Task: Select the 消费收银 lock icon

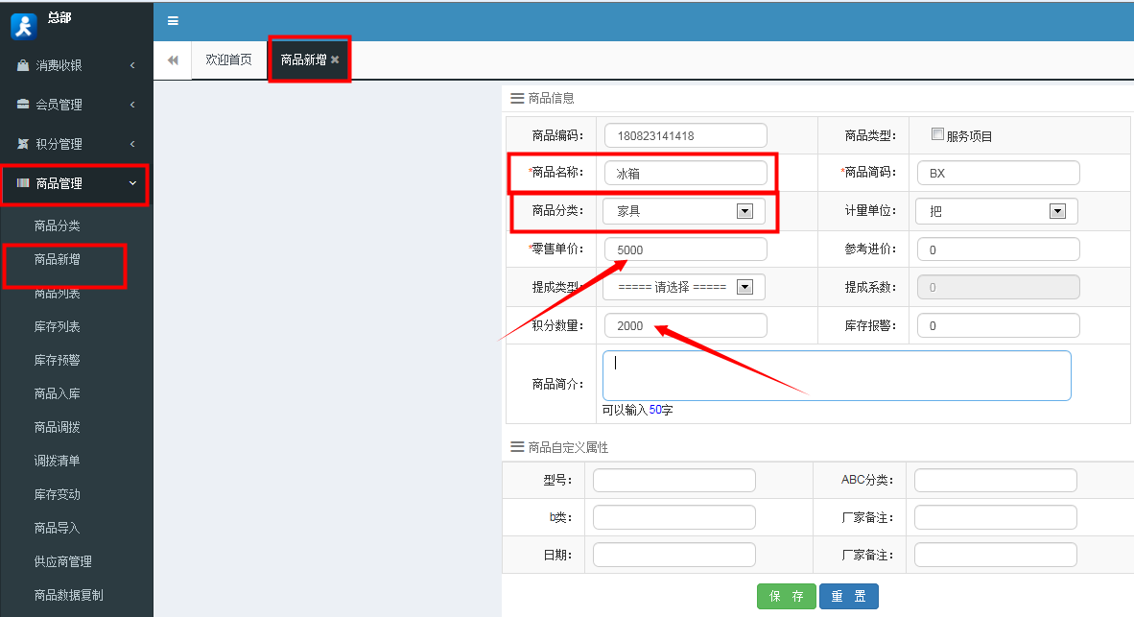Action: point(21,65)
